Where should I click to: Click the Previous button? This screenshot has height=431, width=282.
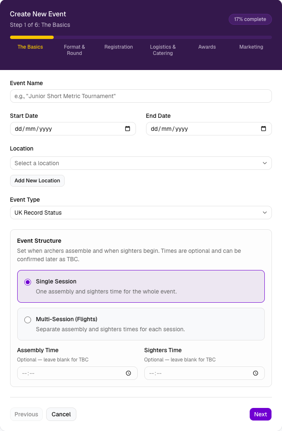(26, 414)
